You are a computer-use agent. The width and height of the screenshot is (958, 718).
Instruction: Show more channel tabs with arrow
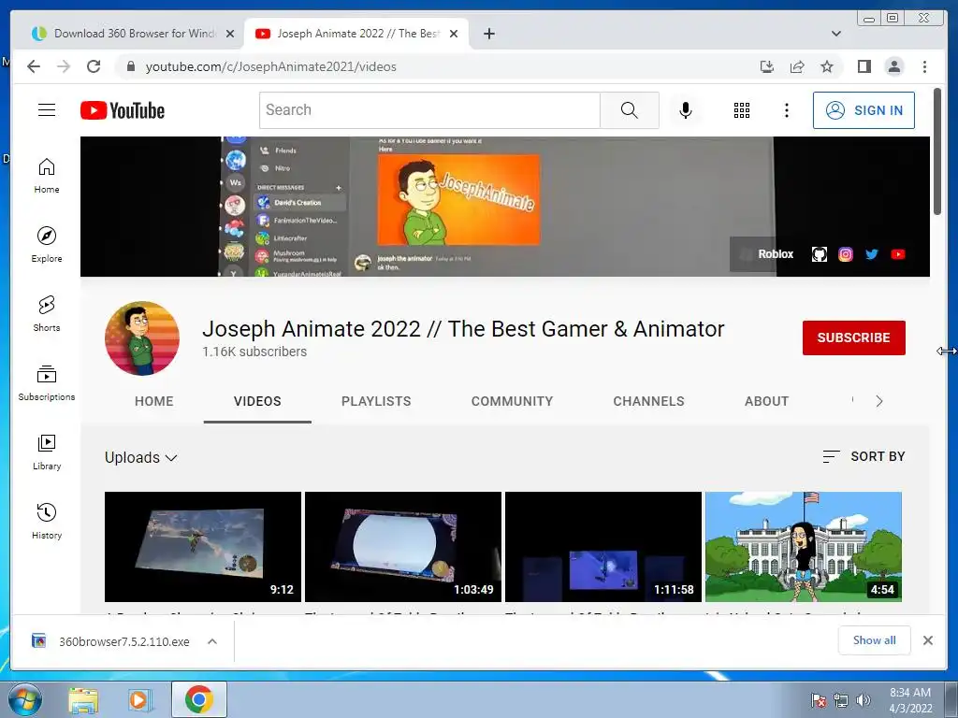[x=879, y=401]
